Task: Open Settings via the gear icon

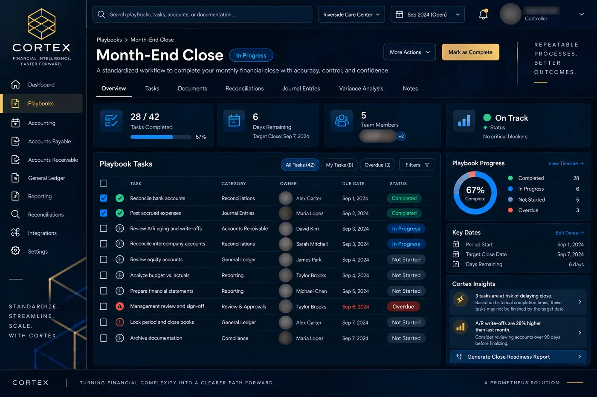Action: (15, 251)
